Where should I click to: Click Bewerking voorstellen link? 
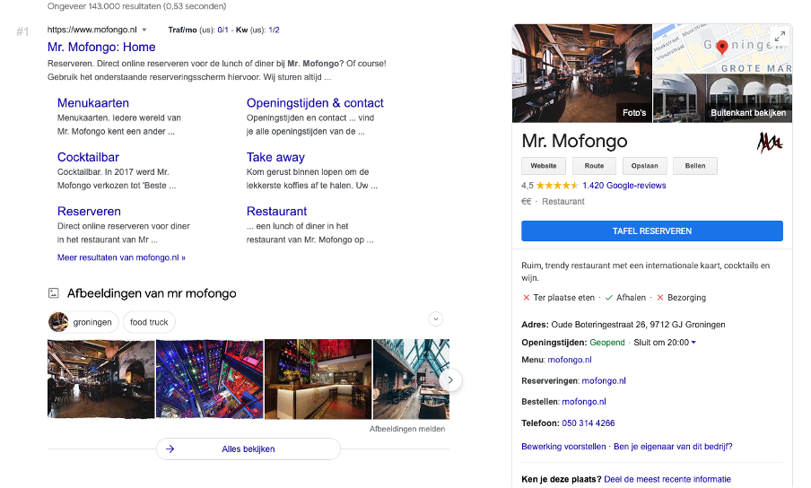(563, 447)
